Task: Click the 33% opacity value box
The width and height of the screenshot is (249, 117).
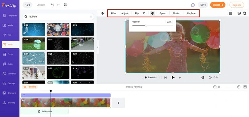Action: [169, 22]
